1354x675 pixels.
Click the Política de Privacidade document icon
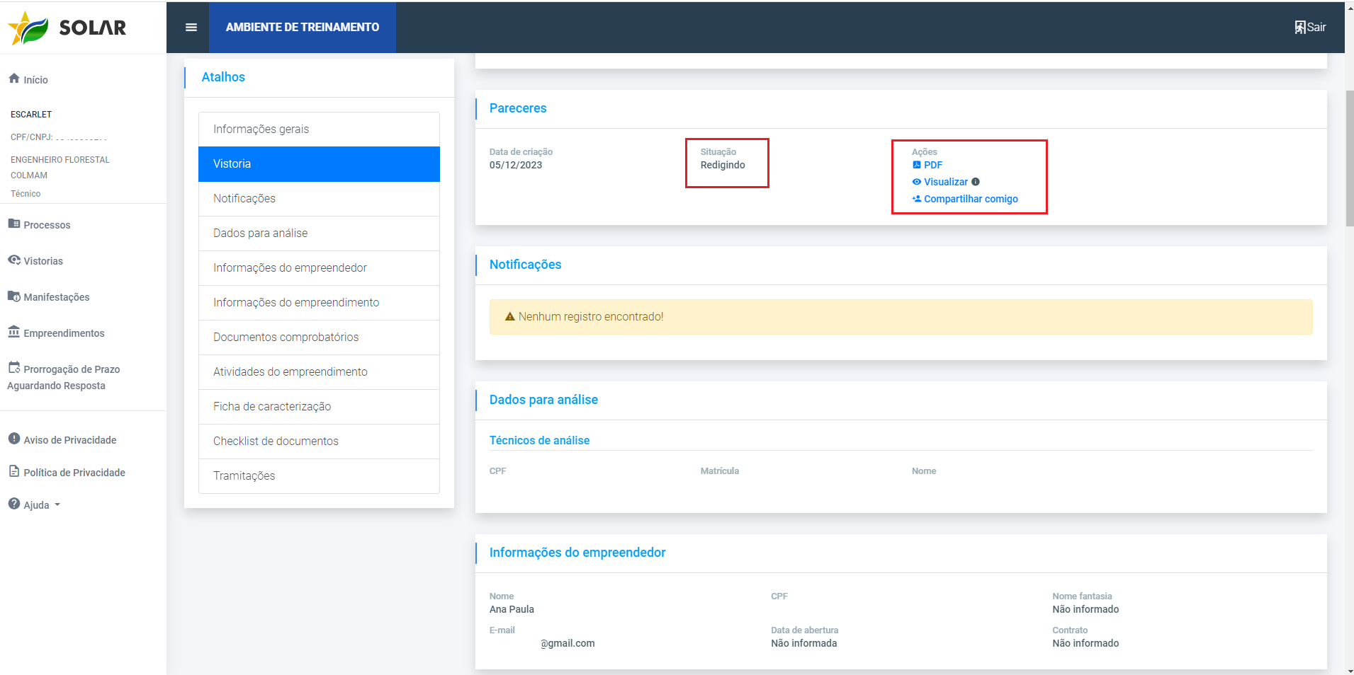pos(14,471)
